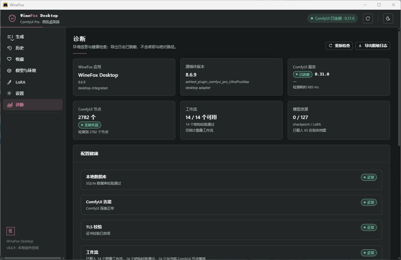Click the 8.6.9 value in 源插件版本 card

[191, 75]
